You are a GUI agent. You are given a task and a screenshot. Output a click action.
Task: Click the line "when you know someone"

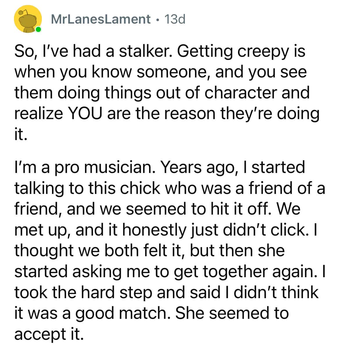pyautogui.click(x=113, y=72)
